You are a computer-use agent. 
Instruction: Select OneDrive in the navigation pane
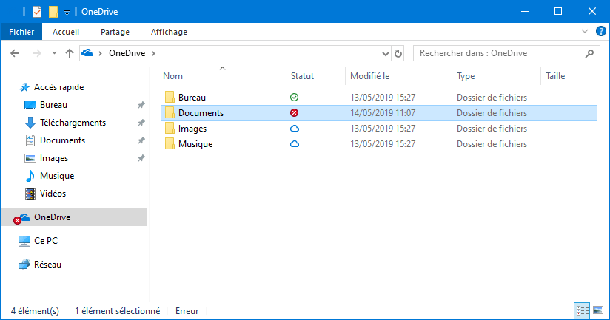pyautogui.click(x=74, y=217)
